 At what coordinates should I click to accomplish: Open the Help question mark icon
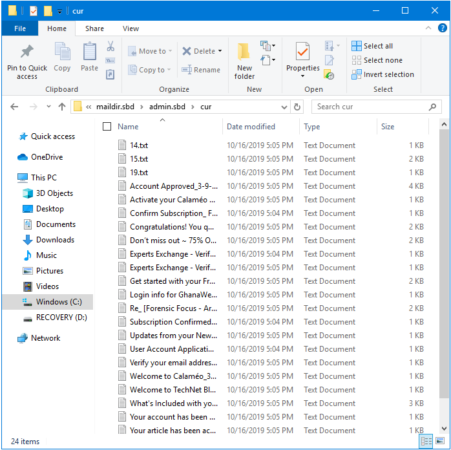click(442, 28)
